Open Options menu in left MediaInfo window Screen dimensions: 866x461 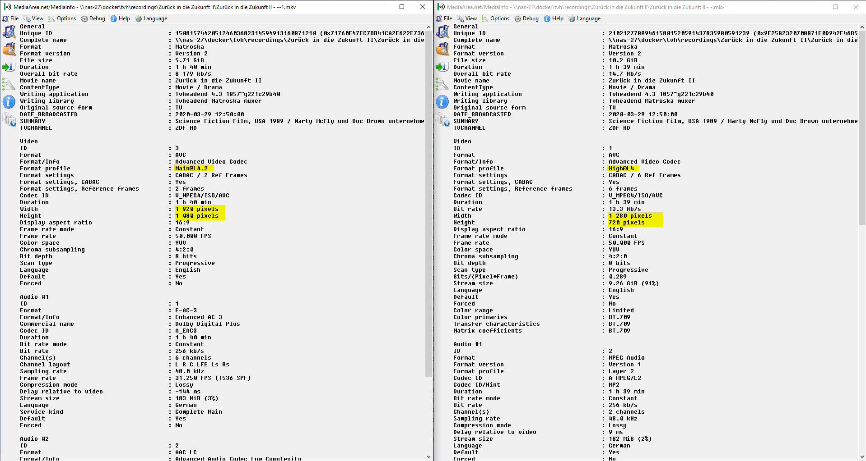click(x=62, y=18)
